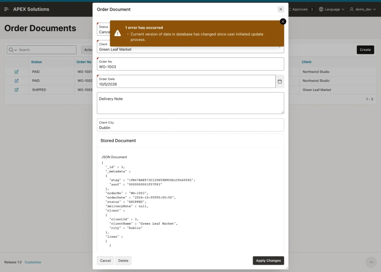This screenshot has height=272, width=381.
Task: Edit the WO-1001 order row
Action: [16, 72]
